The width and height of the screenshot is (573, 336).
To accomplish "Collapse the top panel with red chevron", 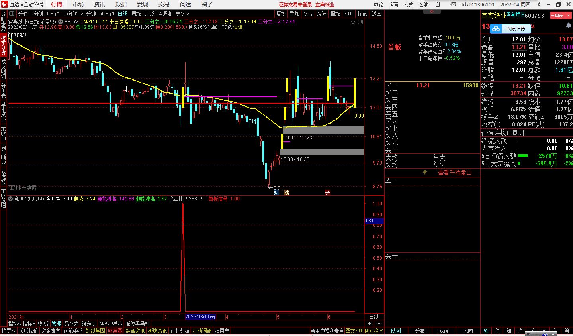I will tap(432, 12).
